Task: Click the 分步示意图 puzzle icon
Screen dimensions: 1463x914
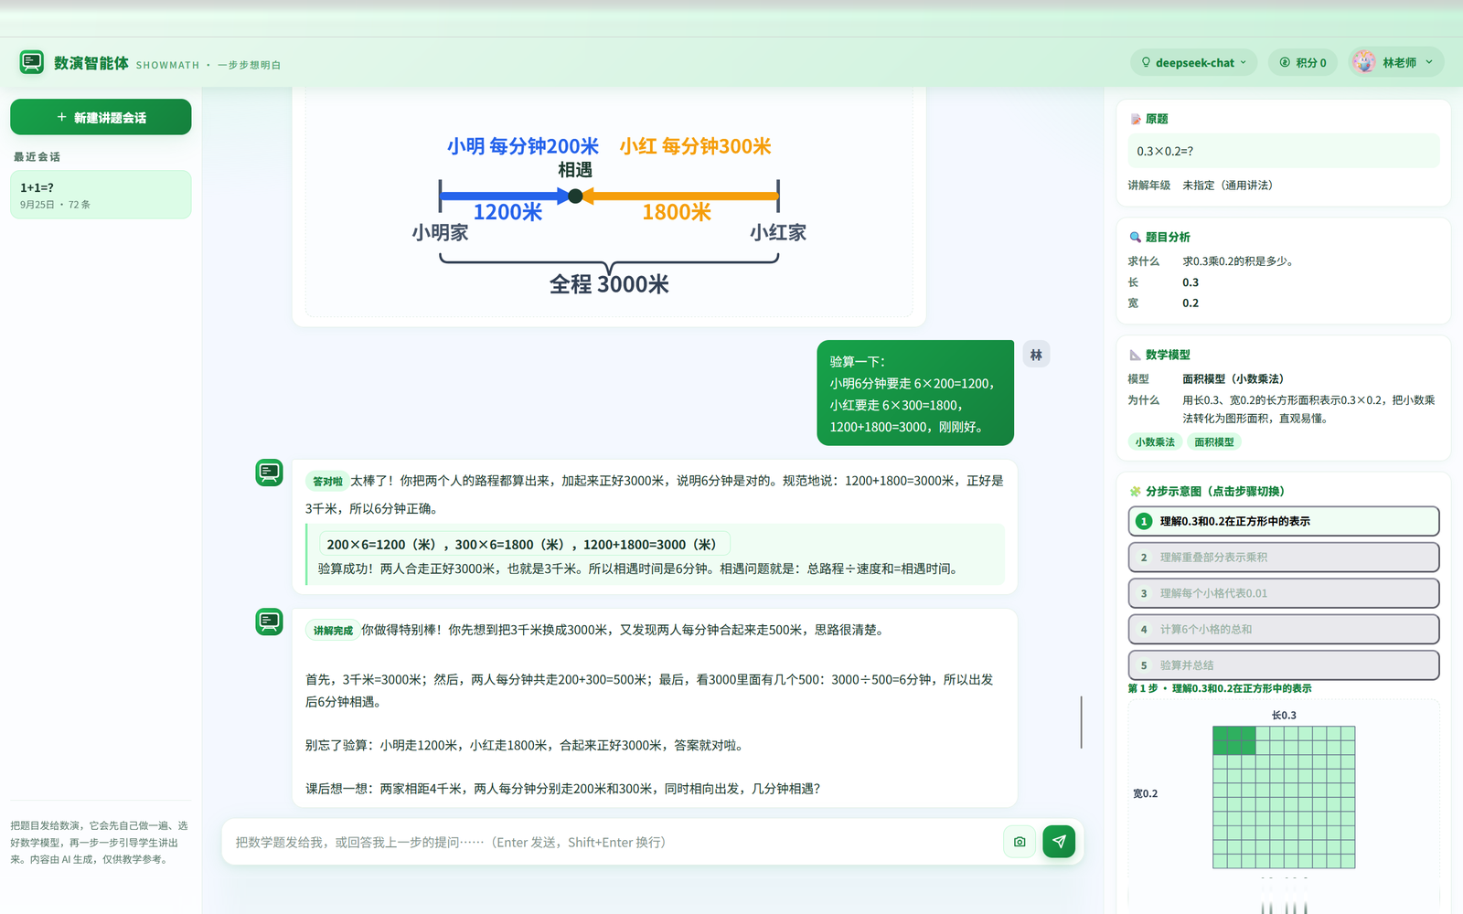Action: point(1136,491)
